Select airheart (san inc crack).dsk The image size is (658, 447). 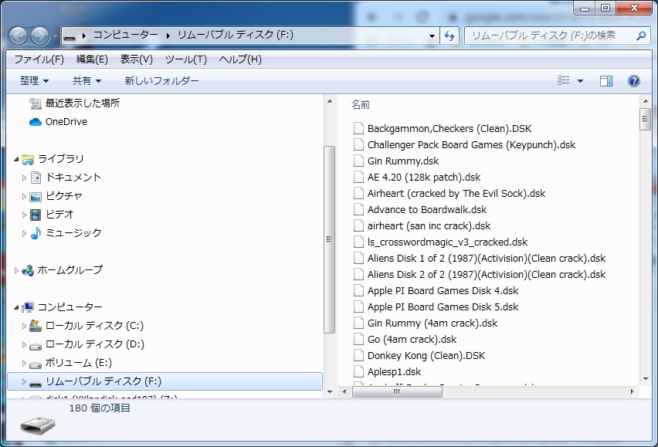pos(429,225)
